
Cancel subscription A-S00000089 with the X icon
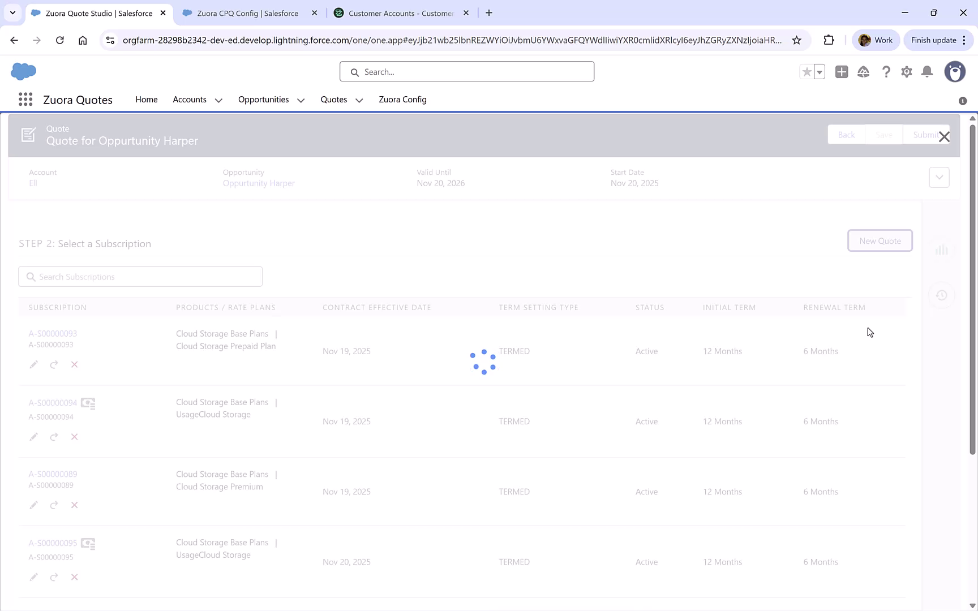(74, 505)
